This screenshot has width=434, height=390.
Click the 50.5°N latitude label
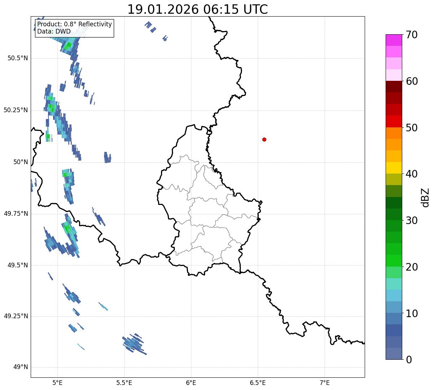pyautogui.click(x=17, y=58)
